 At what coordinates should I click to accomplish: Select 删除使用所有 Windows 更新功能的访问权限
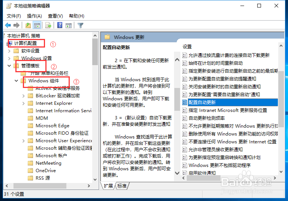coord(233,134)
